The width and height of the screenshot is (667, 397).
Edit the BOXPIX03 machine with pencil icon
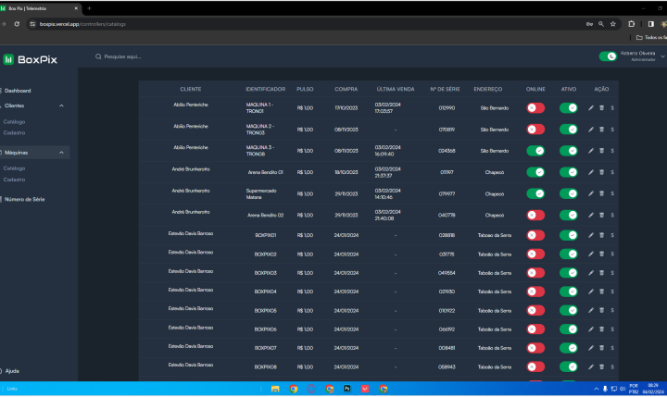[x=591, y=273]
